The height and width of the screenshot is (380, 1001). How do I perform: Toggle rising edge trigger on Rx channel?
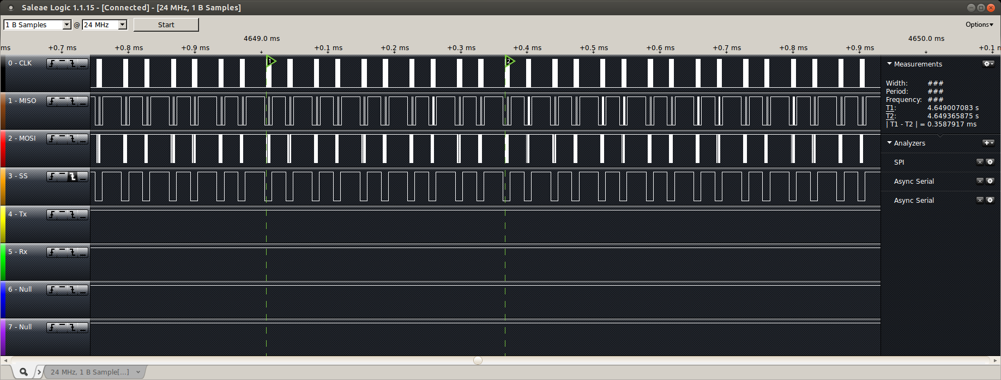coord(52,252)
